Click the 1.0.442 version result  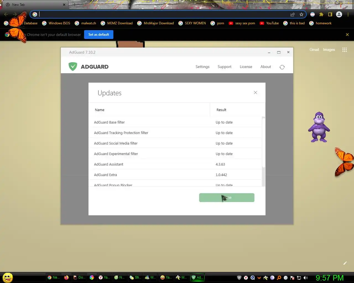[221, 175]
